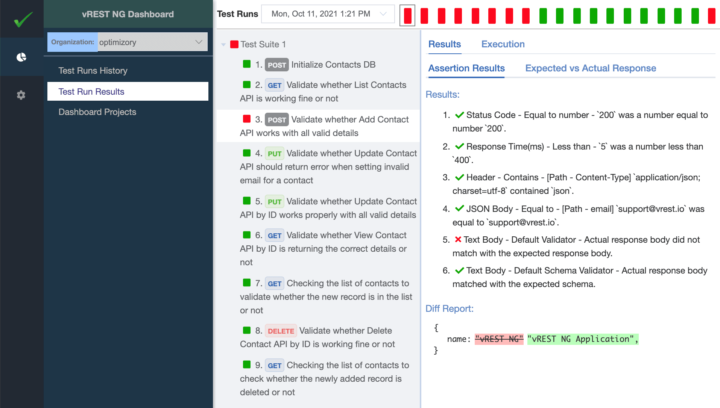720x408 pixels.
Task: Click the Results: heading
Action: click(x=442, y=94)
